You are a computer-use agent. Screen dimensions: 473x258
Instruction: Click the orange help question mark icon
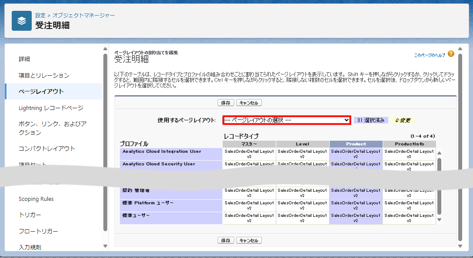pyautogui.click(x=451, y=54)
